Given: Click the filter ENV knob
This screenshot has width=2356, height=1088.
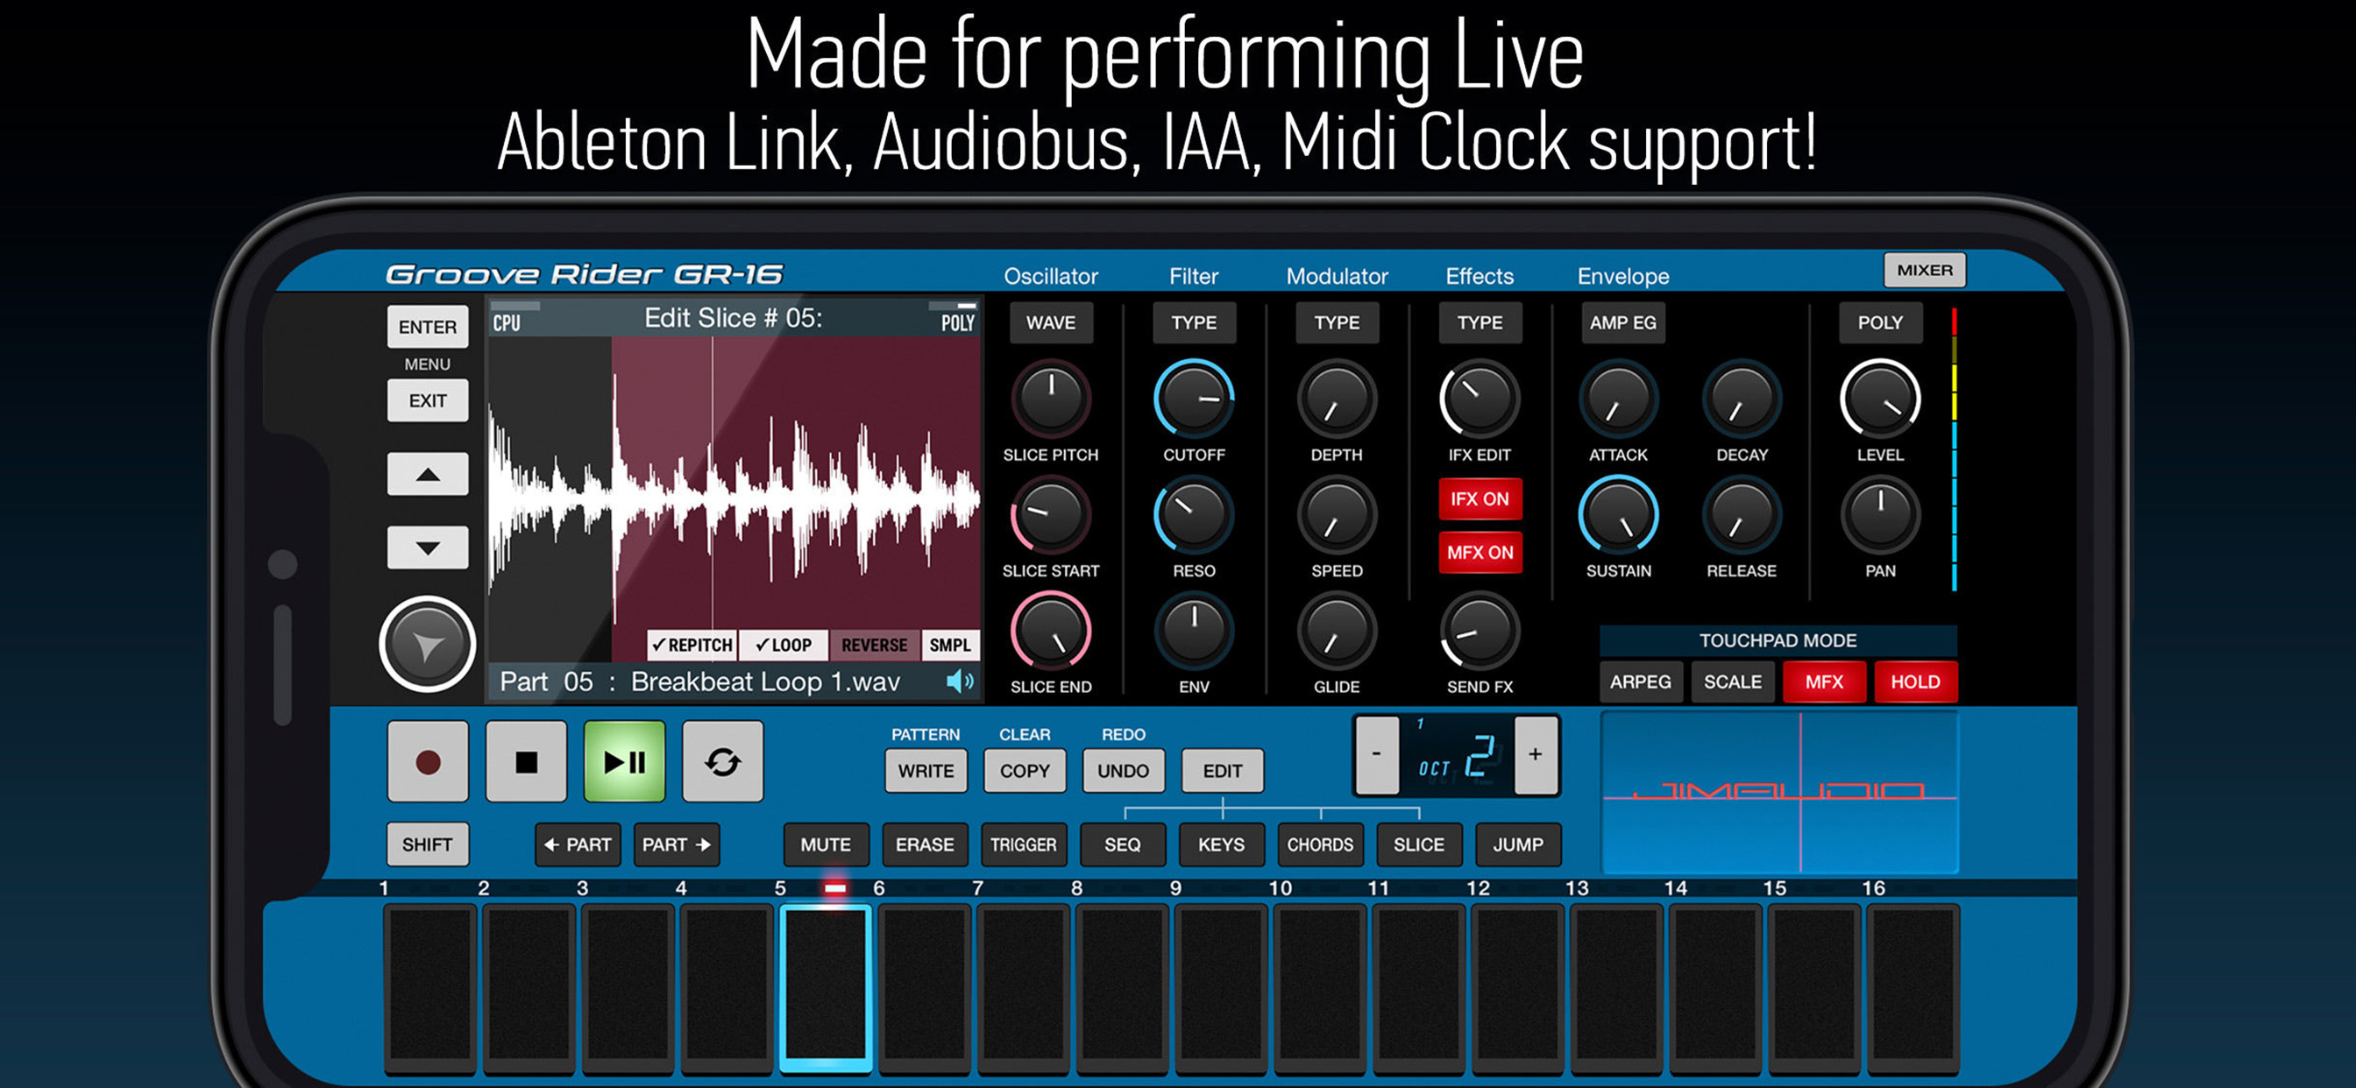Looking at the screenshot, I should pos(1194,631).
